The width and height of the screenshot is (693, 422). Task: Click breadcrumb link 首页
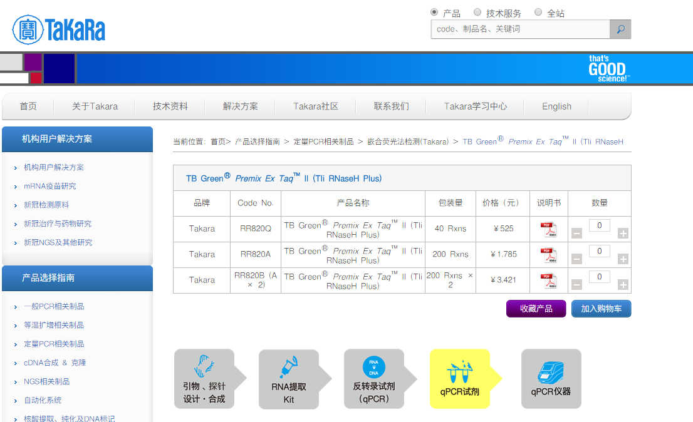[x=218, y=142]
